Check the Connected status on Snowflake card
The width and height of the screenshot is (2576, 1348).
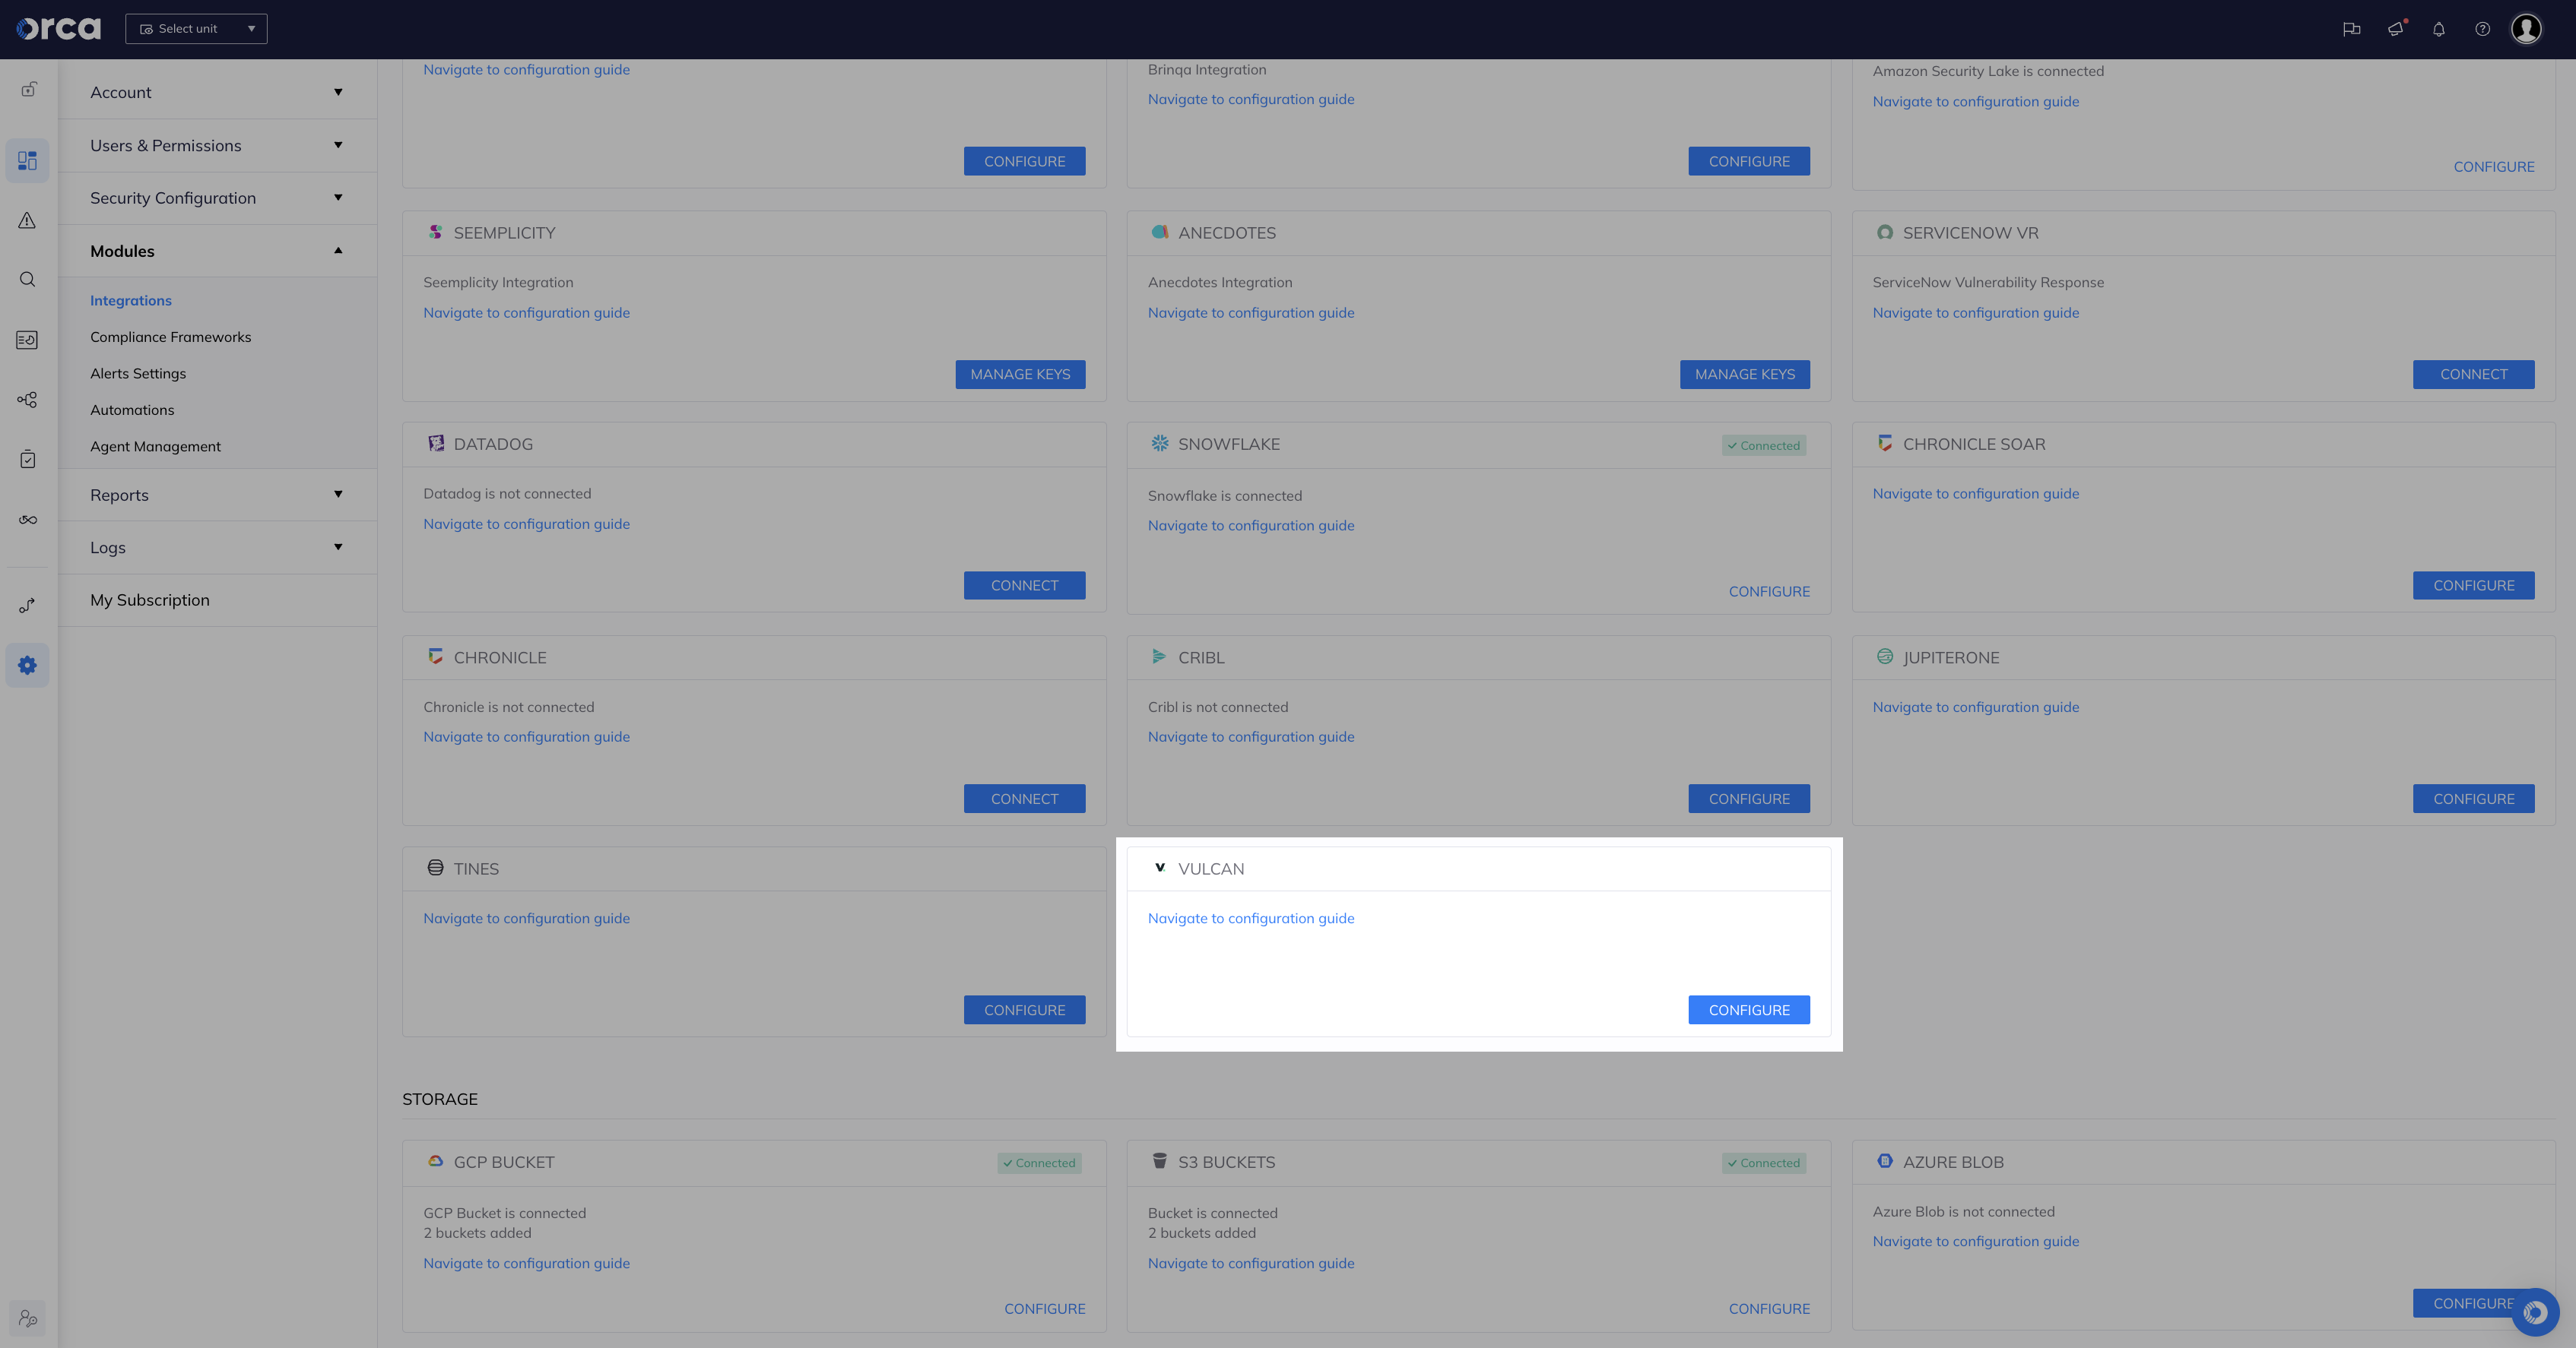coord(1764,445)
